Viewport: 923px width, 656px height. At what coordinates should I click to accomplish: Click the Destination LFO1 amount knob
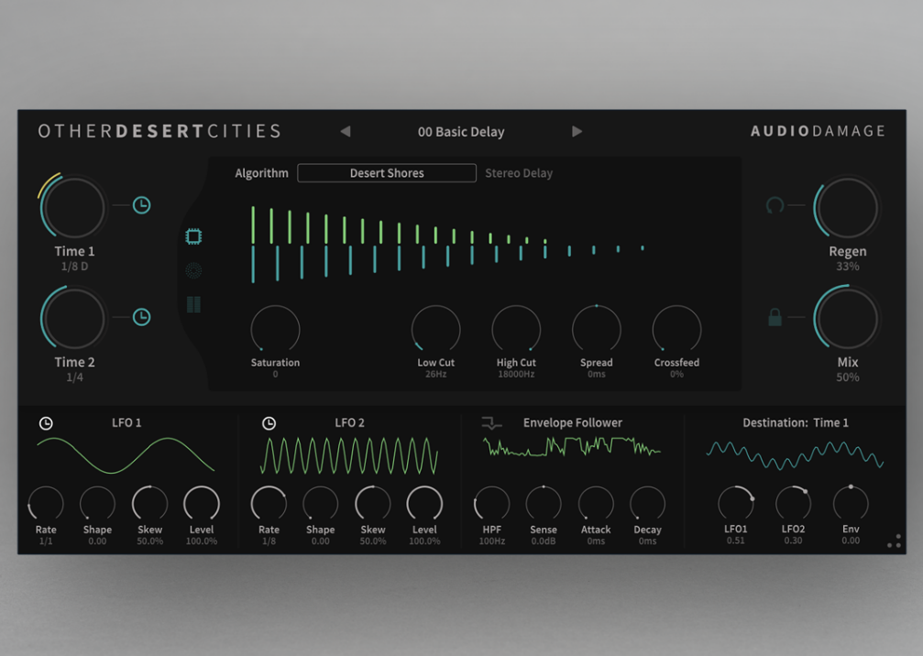tap(736, 504)
